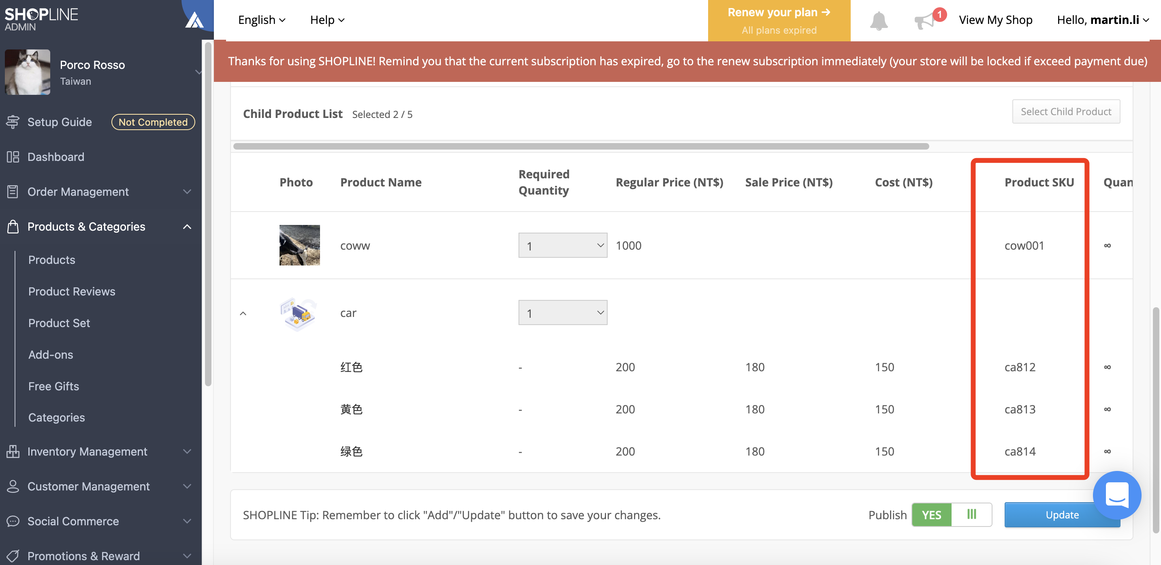Click the ca813 SKU cell

point(1020,409)
